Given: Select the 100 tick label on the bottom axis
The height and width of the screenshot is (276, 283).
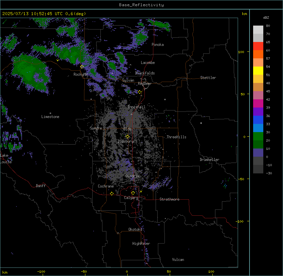Looking at the screenshot, I should click(211, 272).
